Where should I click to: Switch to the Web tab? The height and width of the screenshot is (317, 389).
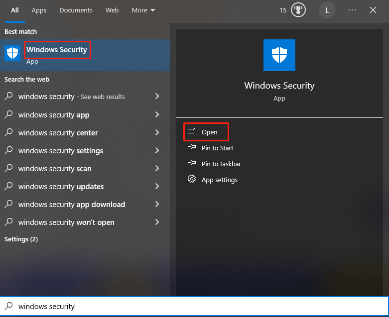(112, 10)
